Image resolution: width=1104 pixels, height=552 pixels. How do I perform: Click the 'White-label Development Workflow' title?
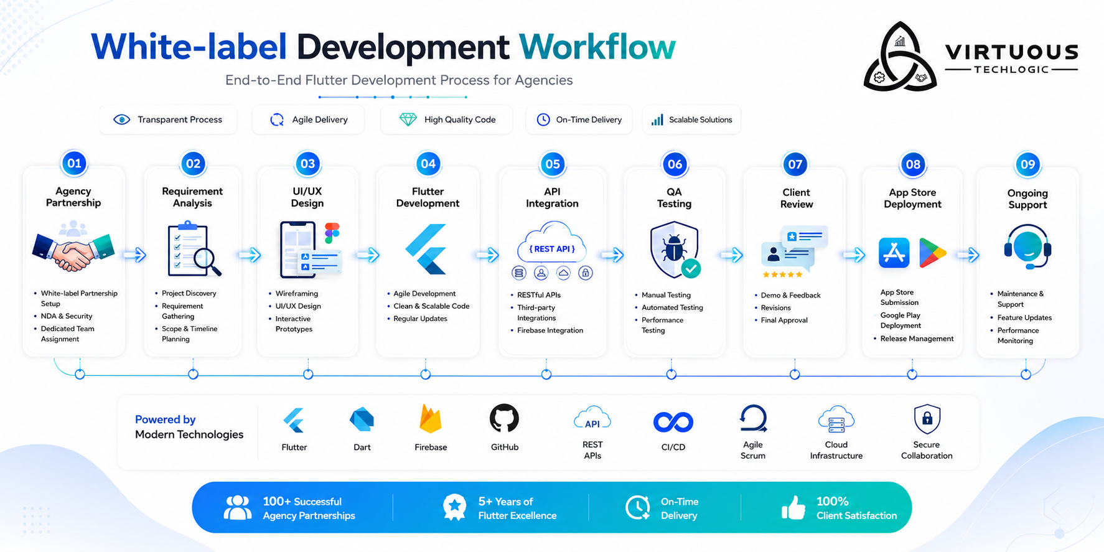tap(383, 47)
